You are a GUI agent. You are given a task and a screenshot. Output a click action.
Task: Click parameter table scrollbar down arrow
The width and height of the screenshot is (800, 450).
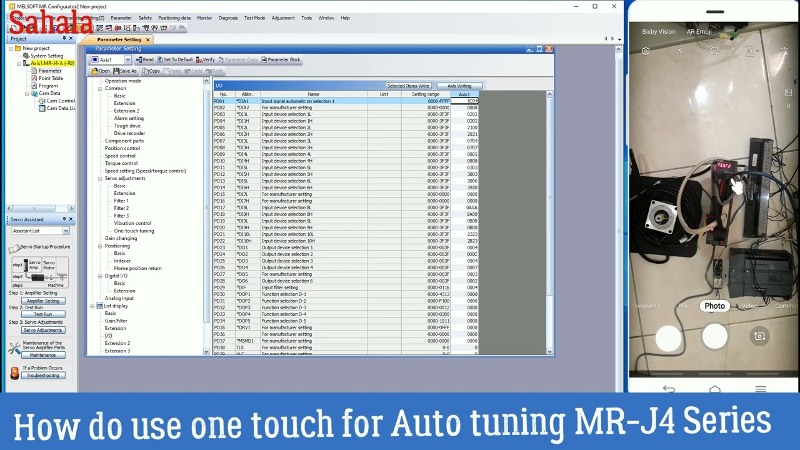pyautogui.click(x=549, y=352)
